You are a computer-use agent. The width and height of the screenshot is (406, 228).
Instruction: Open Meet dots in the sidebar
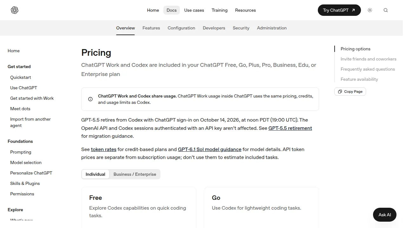click(20, 109)
